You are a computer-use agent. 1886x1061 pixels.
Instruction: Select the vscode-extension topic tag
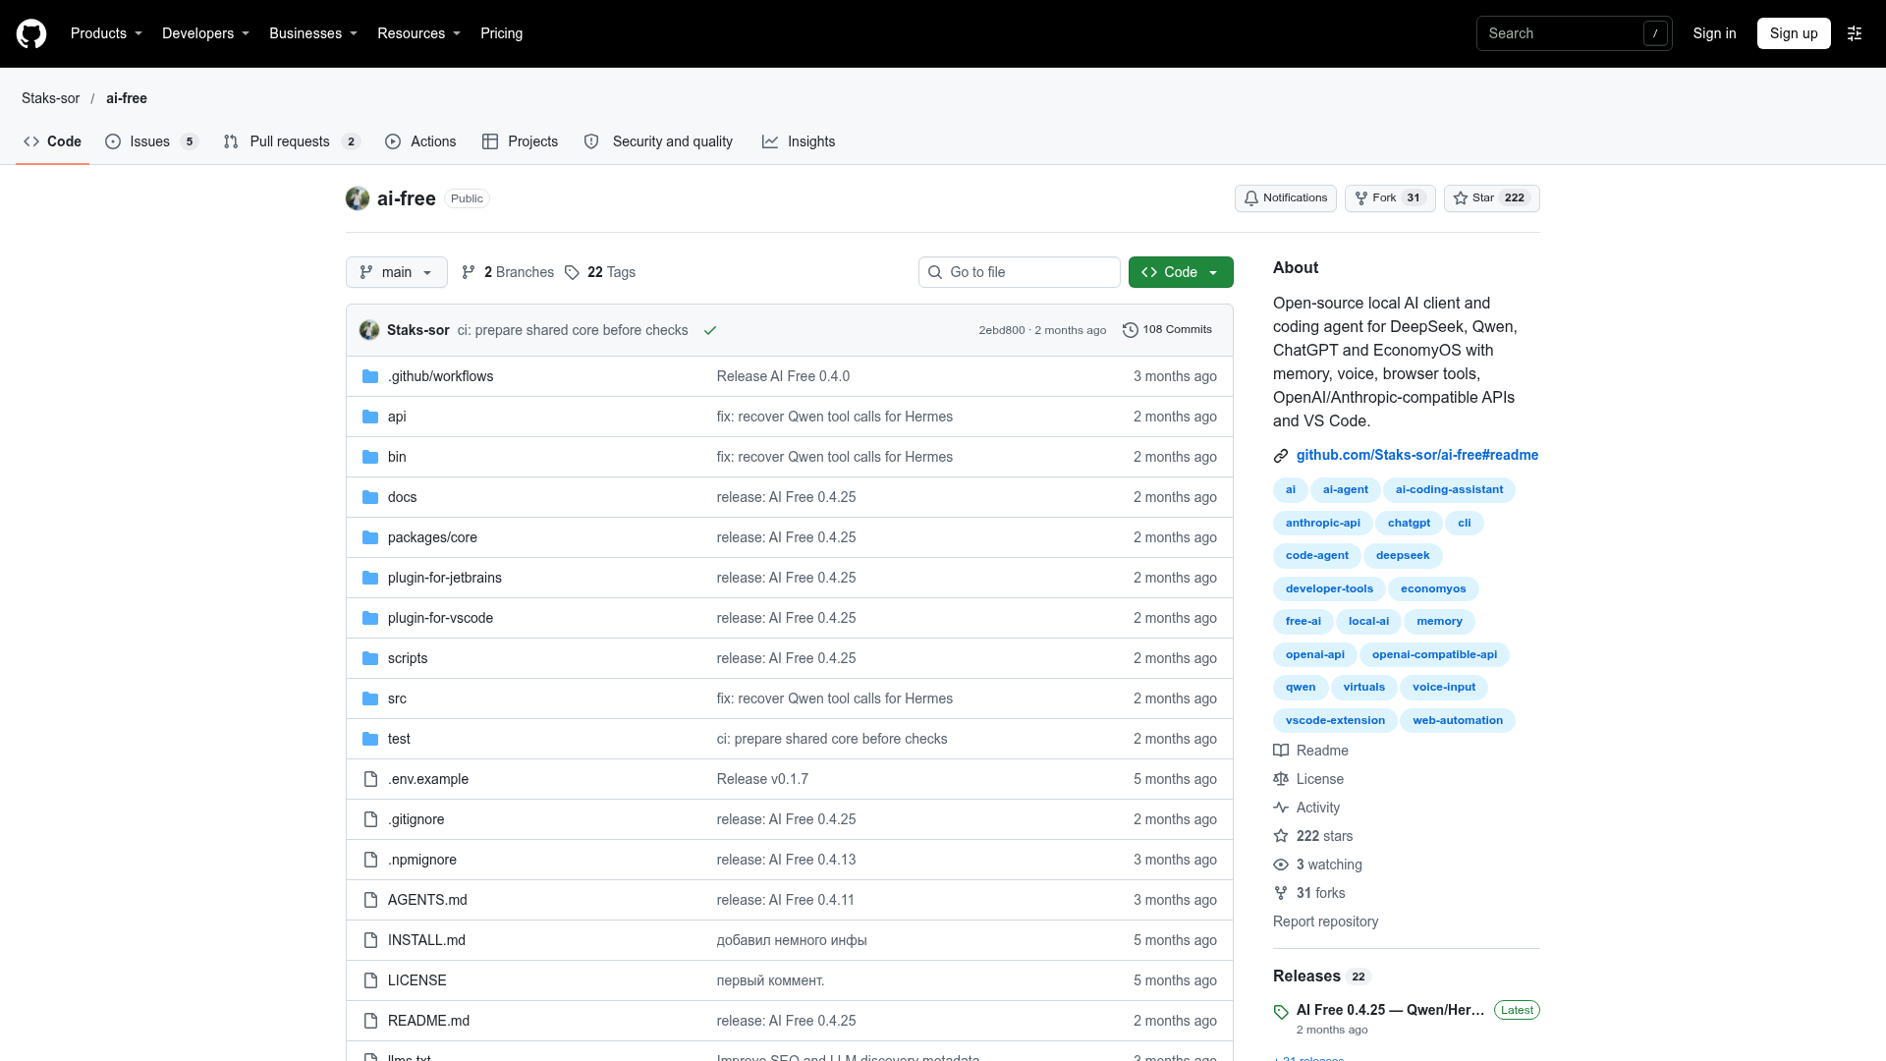click(1335, 721)
